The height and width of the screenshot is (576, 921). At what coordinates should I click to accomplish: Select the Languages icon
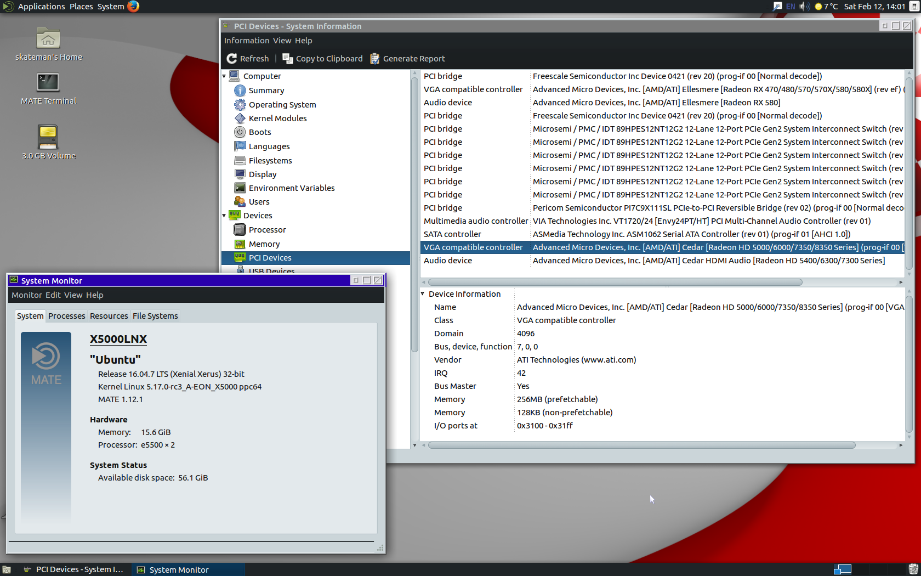coord(240,146)
